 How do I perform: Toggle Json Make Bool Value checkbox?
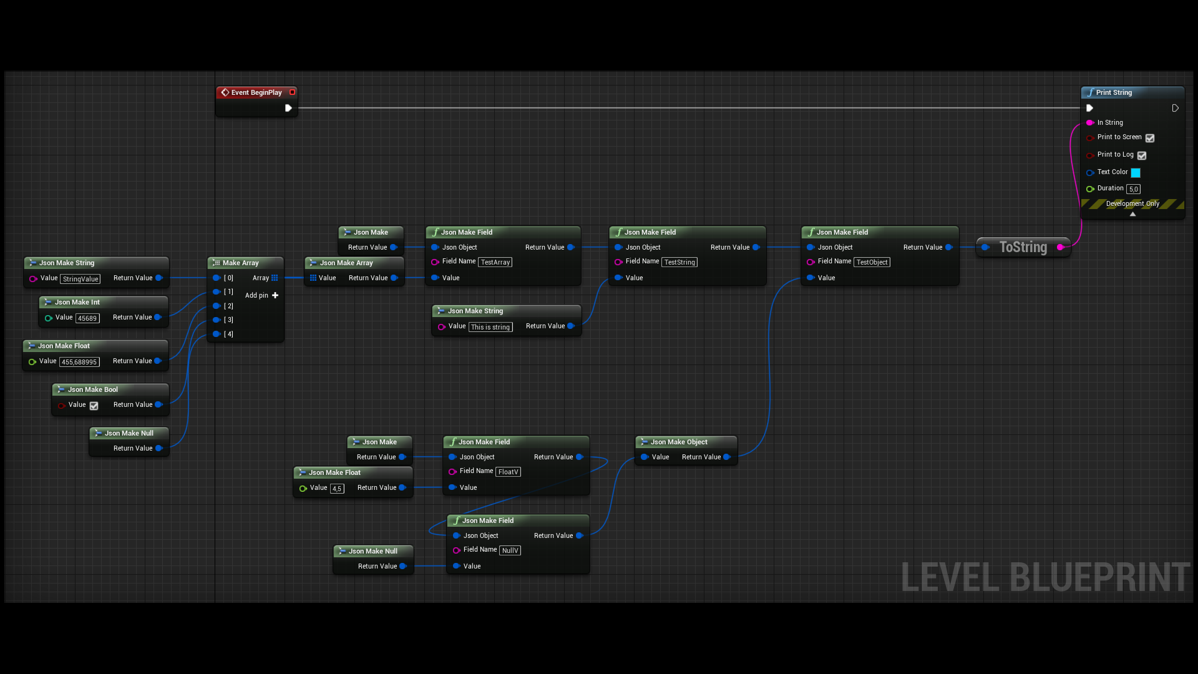click(x=94, y=406)
